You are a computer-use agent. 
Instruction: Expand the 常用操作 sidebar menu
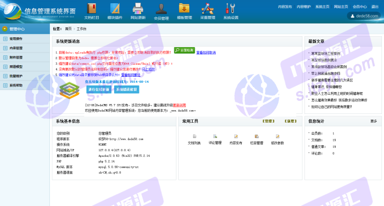tap(25, 39)
